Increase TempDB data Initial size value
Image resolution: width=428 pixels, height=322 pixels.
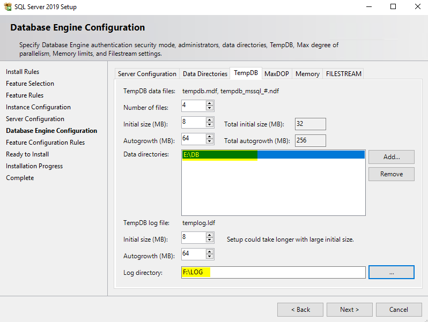click(x=210, y=119)
